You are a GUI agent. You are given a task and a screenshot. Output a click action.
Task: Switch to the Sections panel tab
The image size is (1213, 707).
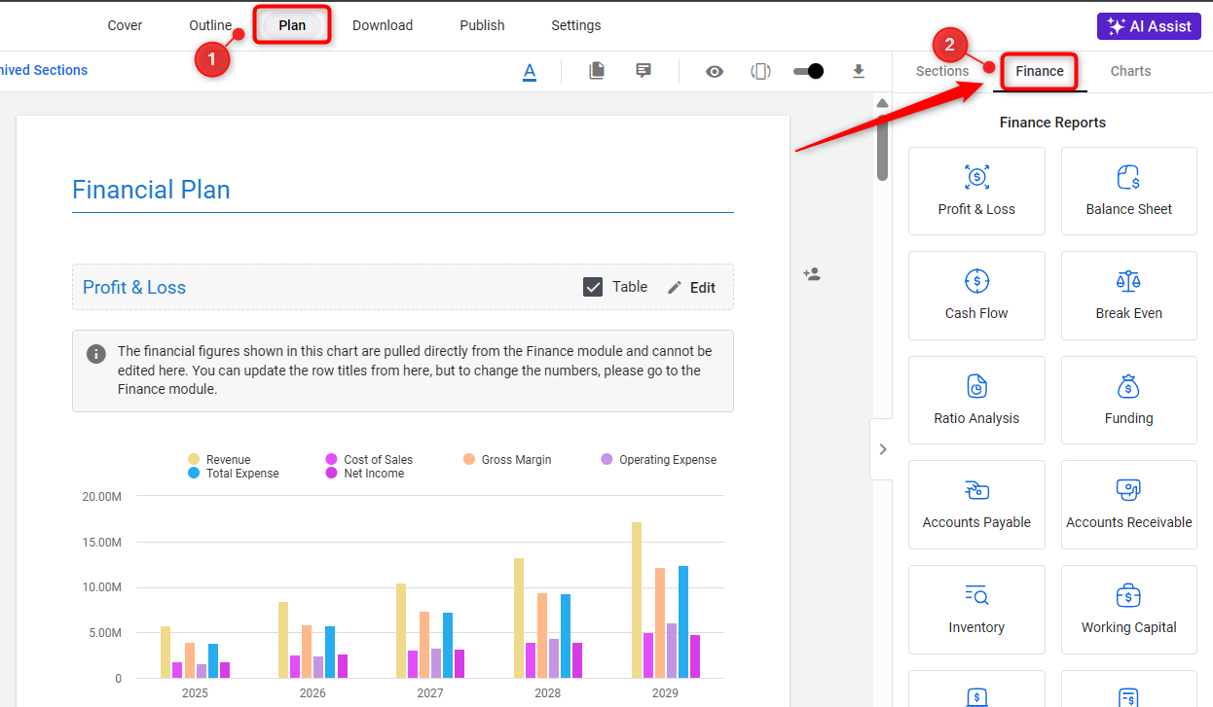[x=942, y=71]
